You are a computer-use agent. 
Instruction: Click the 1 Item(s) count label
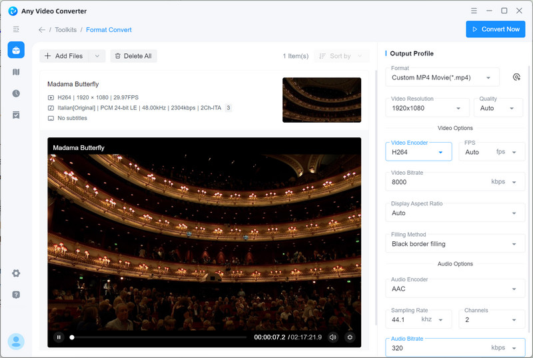pyautogui.click(x=295, y=56)
